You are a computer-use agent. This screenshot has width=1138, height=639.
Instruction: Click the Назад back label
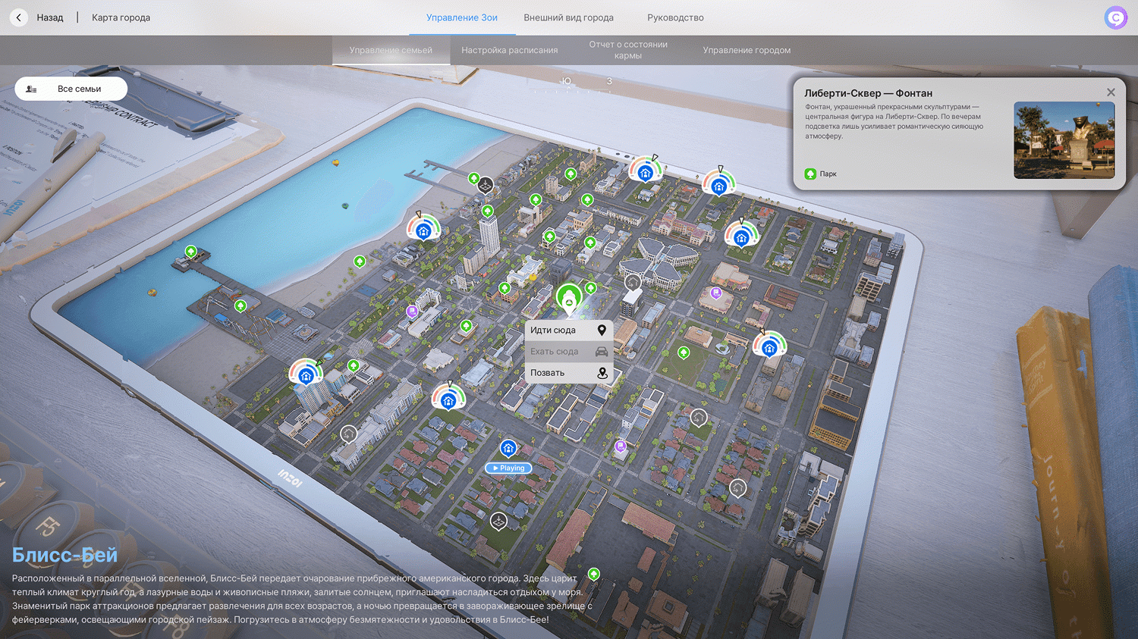tap(50, 17)
